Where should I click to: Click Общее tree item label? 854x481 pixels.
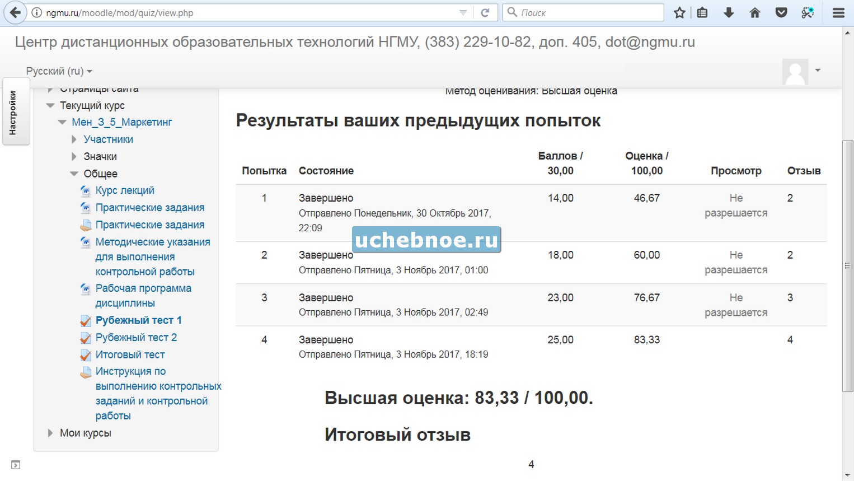point(101,174)
